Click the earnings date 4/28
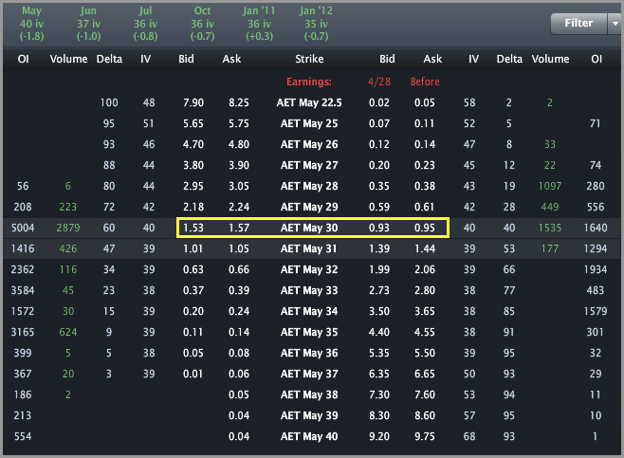 coord(379,82)
